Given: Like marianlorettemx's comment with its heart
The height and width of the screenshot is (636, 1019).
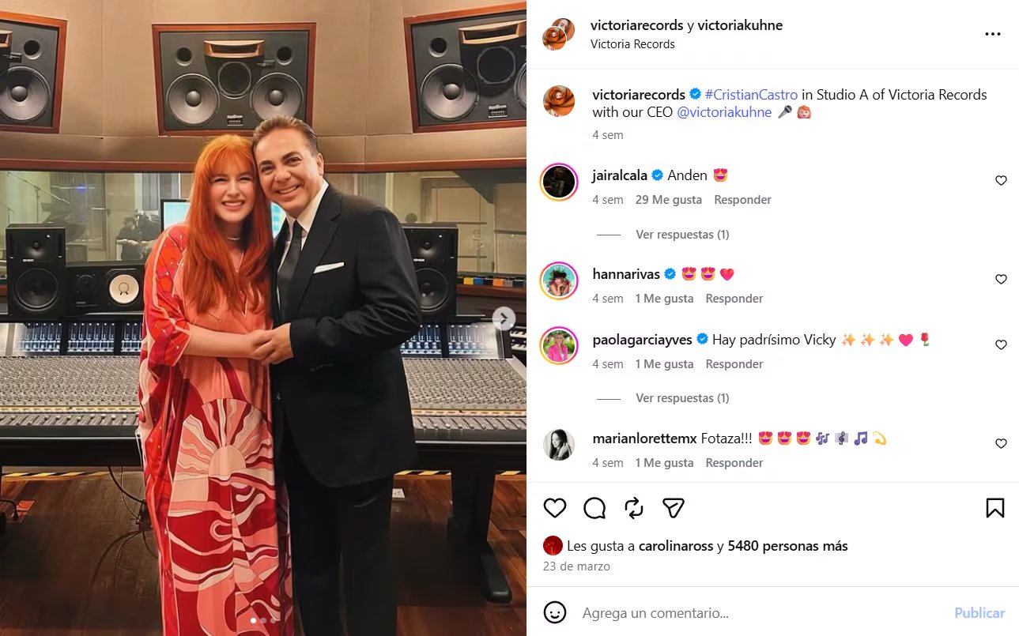Looking at the screenshot, I should [1001, 443].
